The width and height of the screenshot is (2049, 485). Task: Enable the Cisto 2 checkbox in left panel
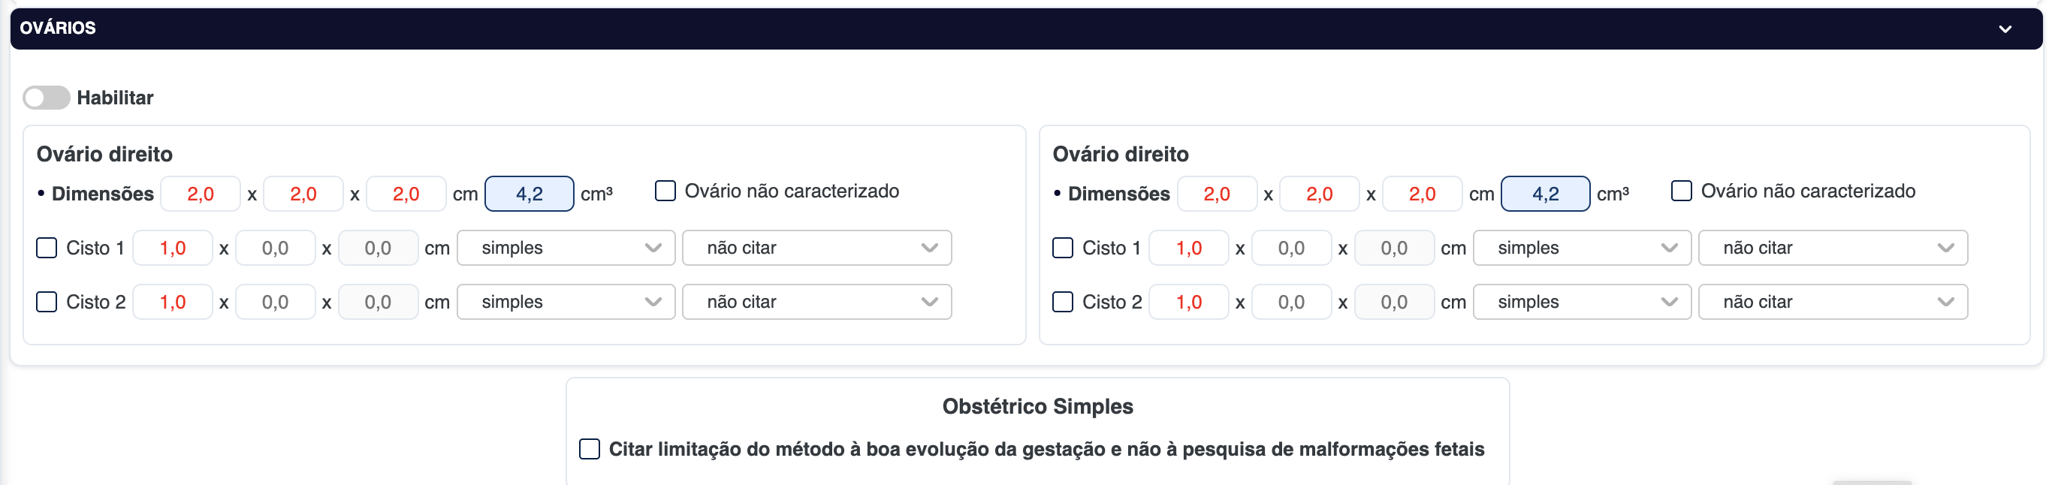pos(47,302)
